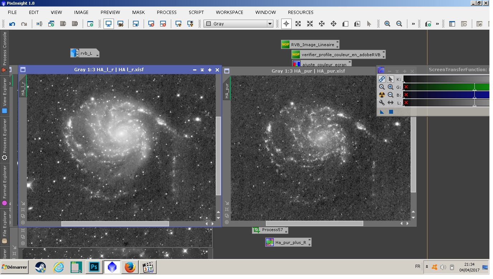493x279 pixels.
Task: Launch Firefox from the taskbar
Action: 130,267
